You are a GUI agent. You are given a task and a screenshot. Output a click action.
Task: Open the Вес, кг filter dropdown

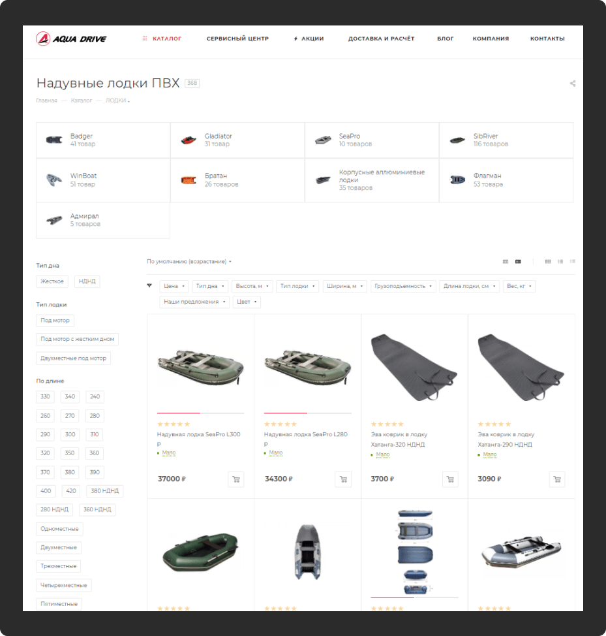click(x=519, y=287)
